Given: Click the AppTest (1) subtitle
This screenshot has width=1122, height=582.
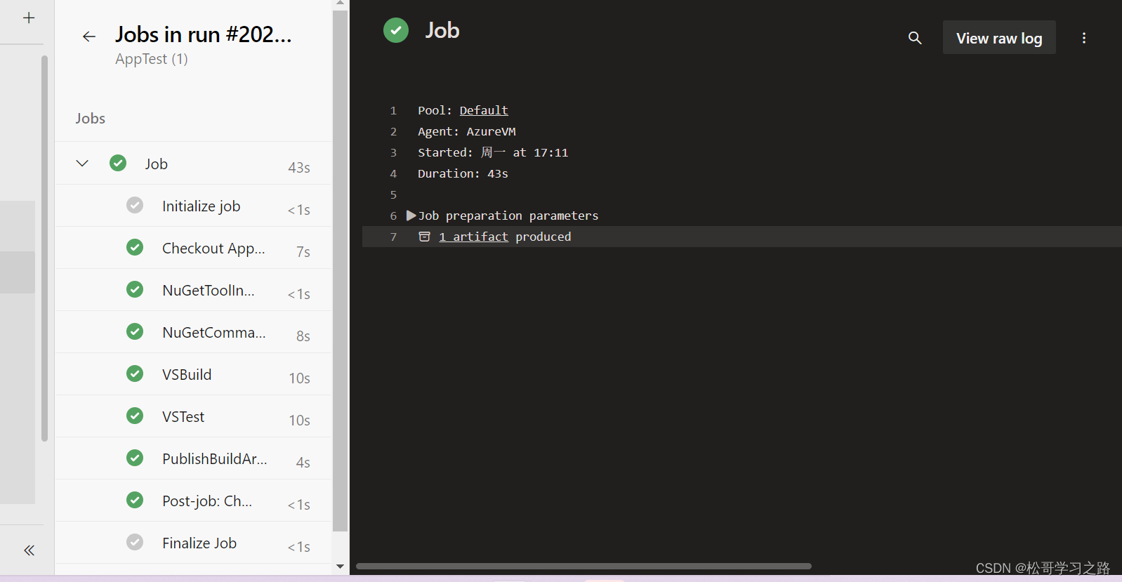Looking at the screenshot, I should (x=152, y=59).
